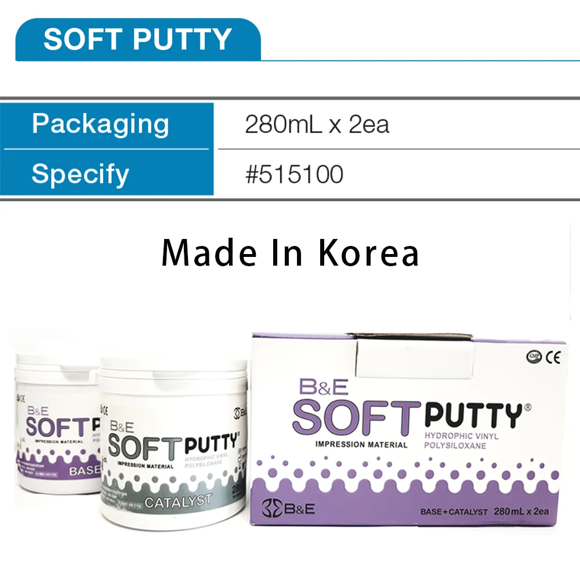Screen dimensions: 580x580
Task: Click the CE mark icon on box
Action: [553, 357]
